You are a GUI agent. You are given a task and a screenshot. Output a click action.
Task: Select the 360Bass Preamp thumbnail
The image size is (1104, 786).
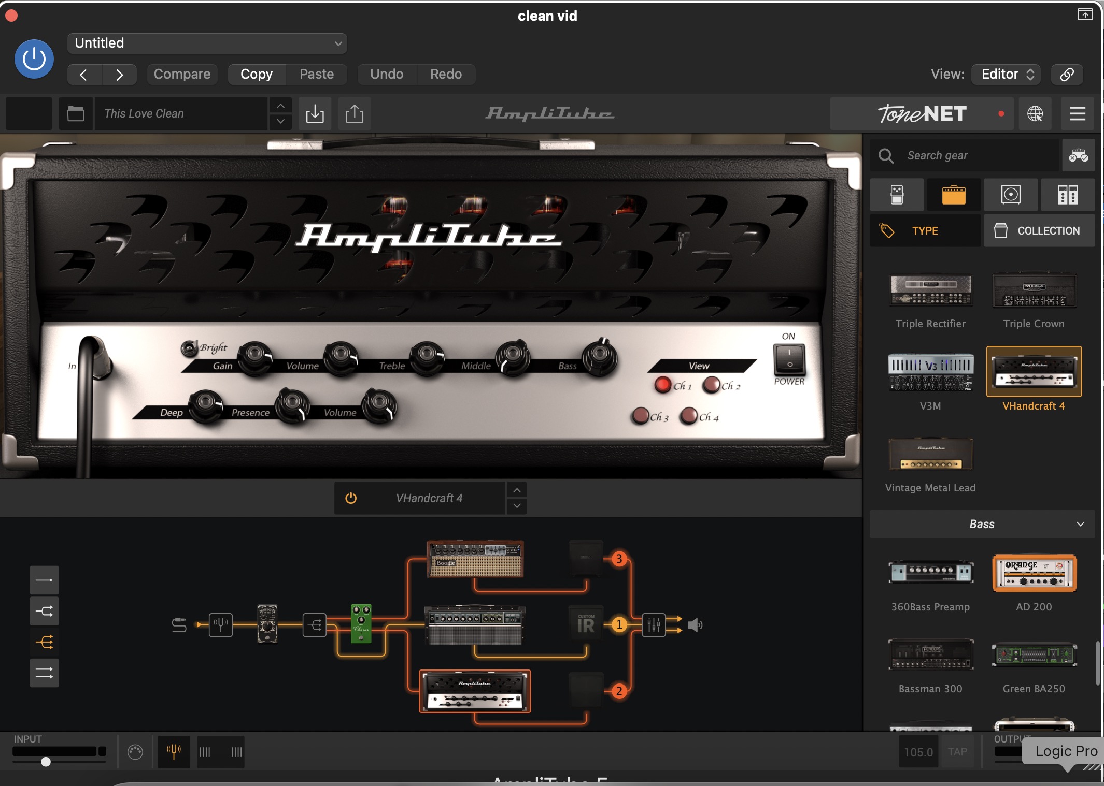[x=931, y=573]
